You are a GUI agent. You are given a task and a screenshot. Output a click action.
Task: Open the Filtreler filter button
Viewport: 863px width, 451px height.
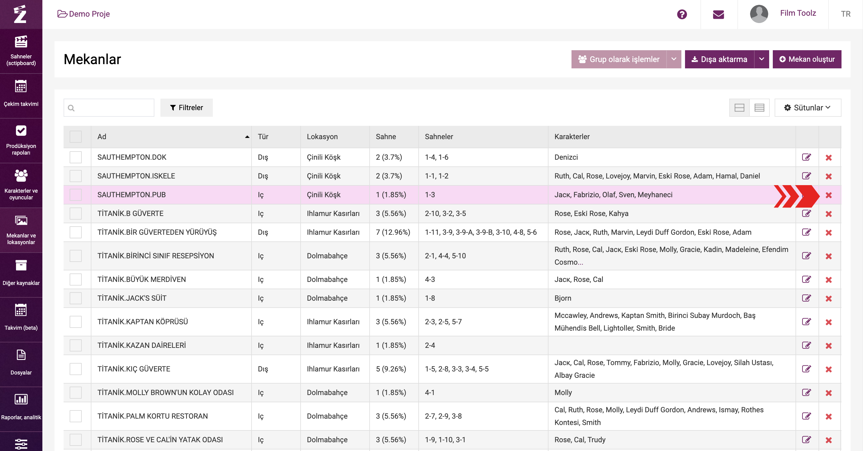pyautogui.click(x=186, y=107)
